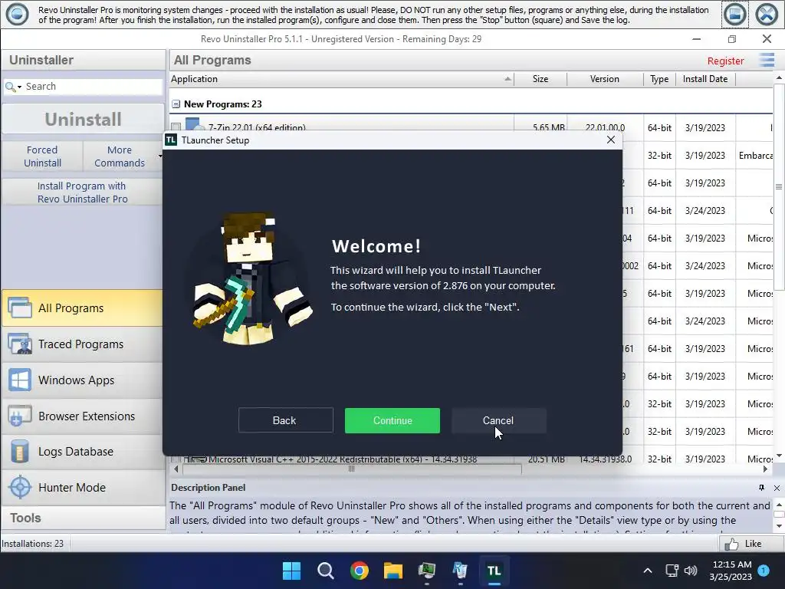This screenshot has height=589, width=785.
Task: Click the search magnifier icon in Uninstaller panel
Action: [x=9, y=87]
